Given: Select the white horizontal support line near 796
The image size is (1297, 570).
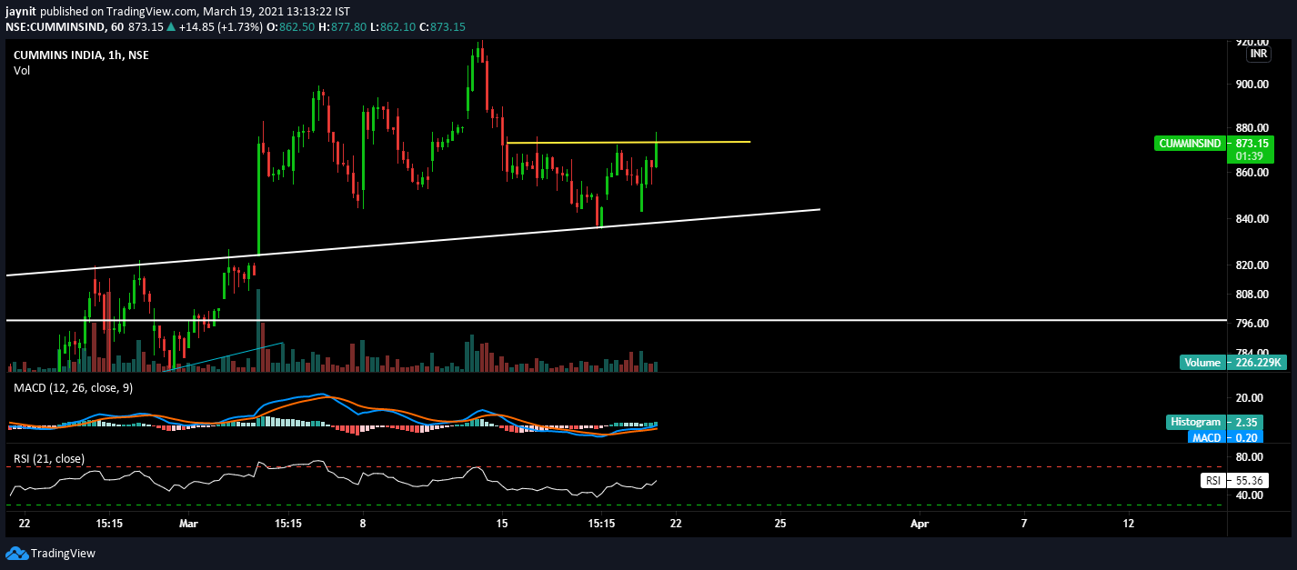Looking at the screenshot, I should coord(616,320).
